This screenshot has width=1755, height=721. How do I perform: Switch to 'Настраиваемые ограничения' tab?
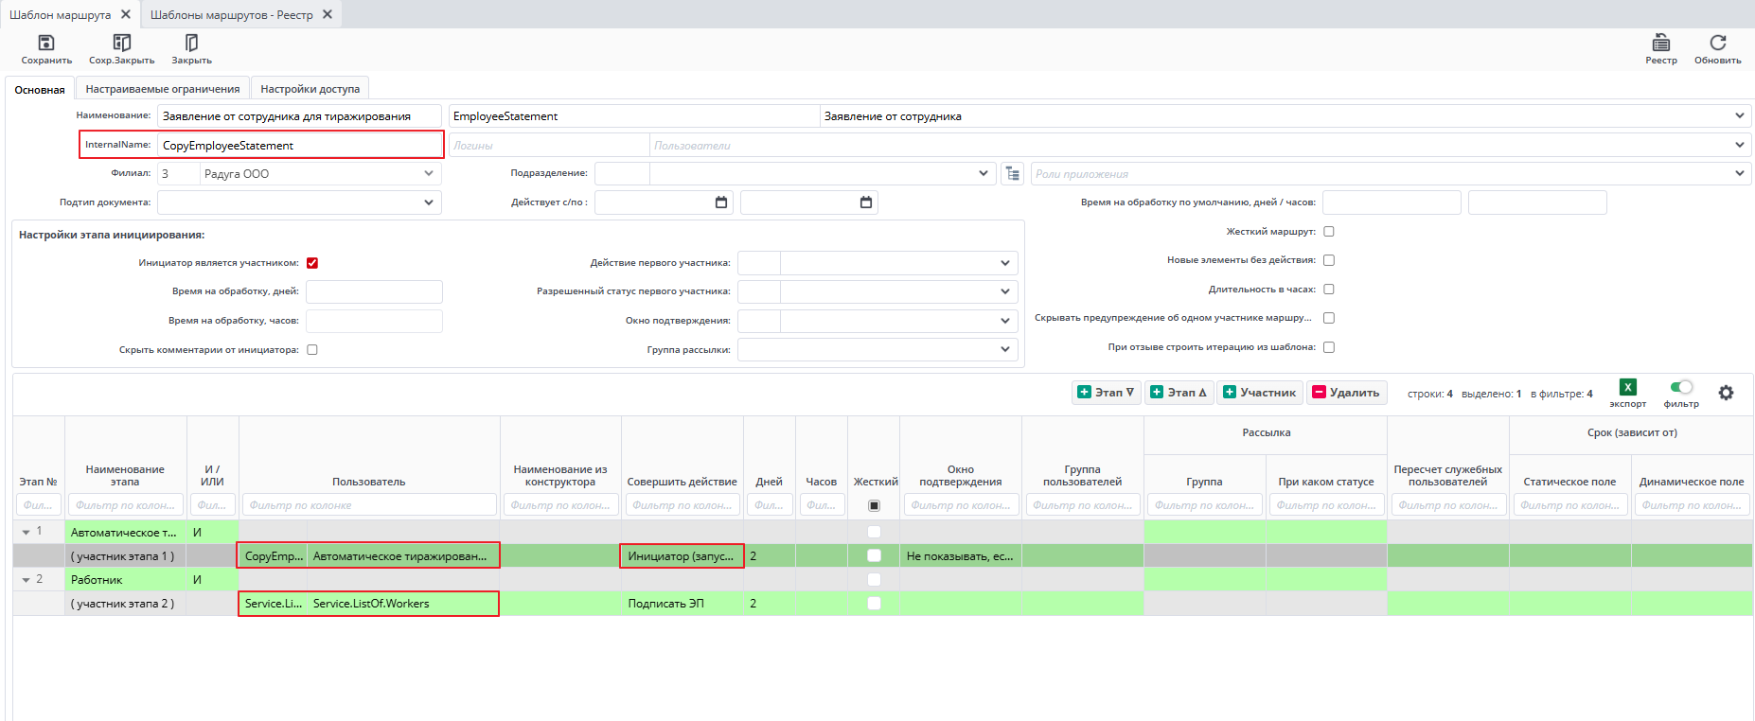coord(163,89)
